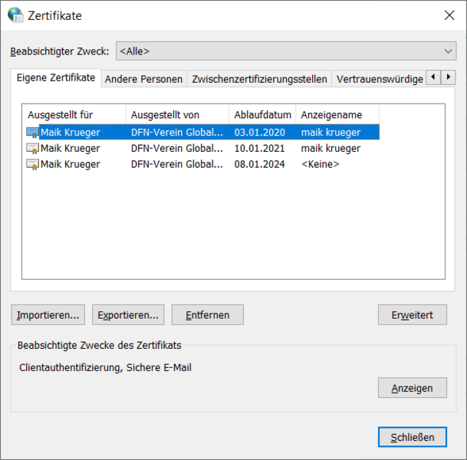The height and width of the screenshot is (460, 467).
Task: Click Entfernen to remove the certificate
Action: (207, 314)
